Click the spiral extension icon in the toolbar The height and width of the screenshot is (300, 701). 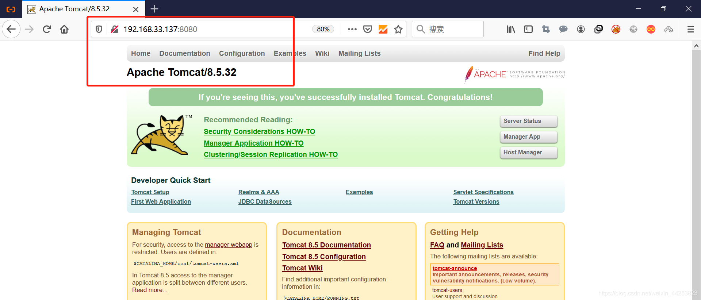pyautogui.click(x=598, y=29)
